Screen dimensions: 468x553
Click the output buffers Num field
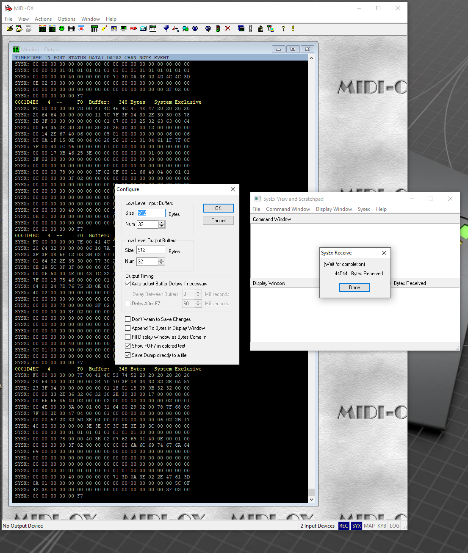147,262
